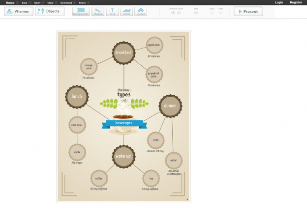Choose the text tool
The width and height of the screenshot is (307, 216).
click(x=113, y=11)
